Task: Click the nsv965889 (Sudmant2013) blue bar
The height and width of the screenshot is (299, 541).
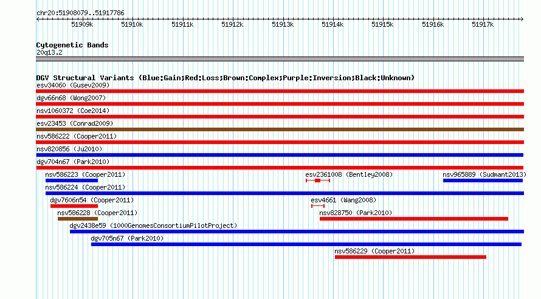Action: pyautogui.click(x=483, y=180)
